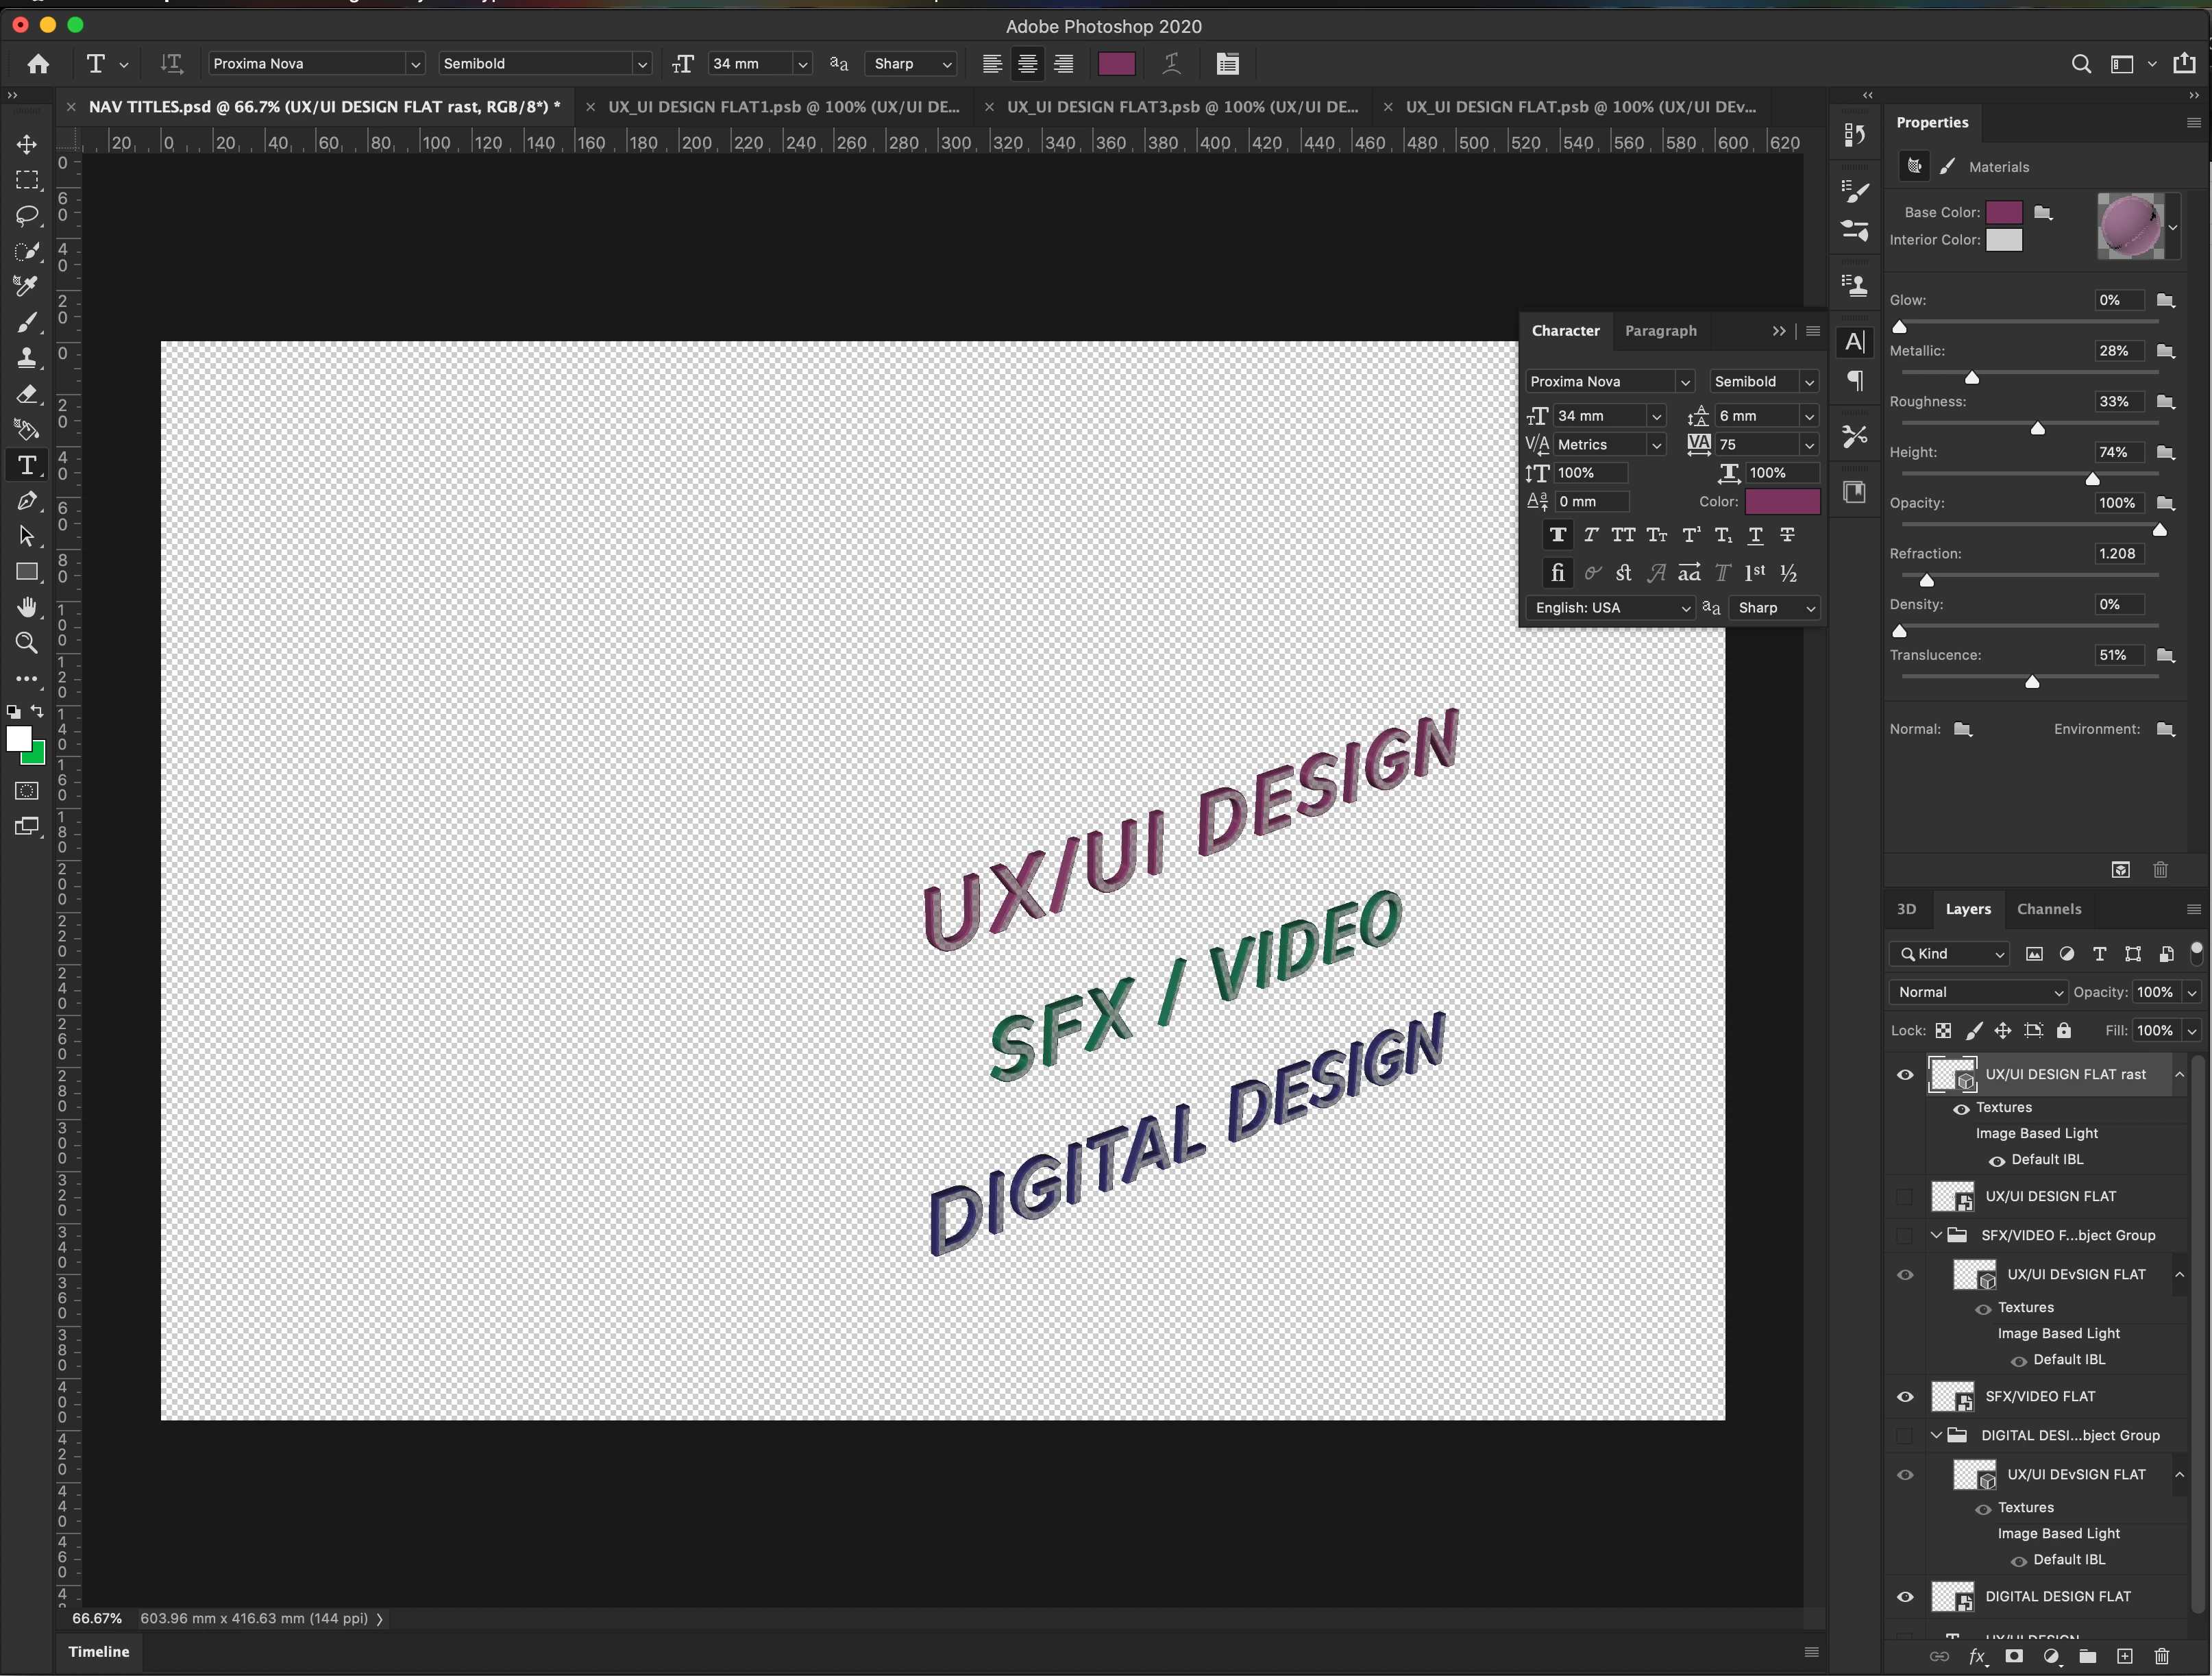Click the Base Color swatch in Materials
Image resolution: width=2212 pixels, height=1676 pixels.
coord(2003,212)
